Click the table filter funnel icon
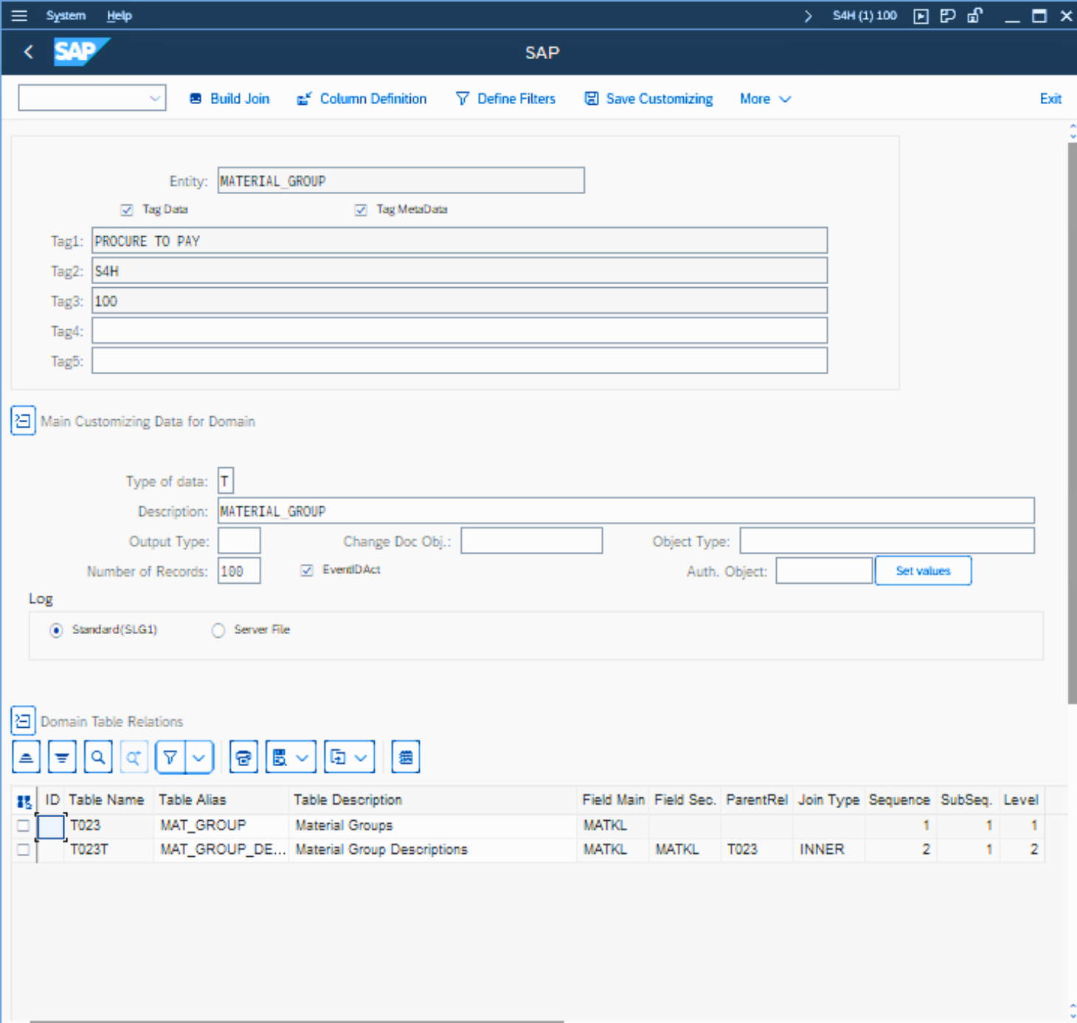Screen dimensions: 1077x1023 click(x=170, y=757)
